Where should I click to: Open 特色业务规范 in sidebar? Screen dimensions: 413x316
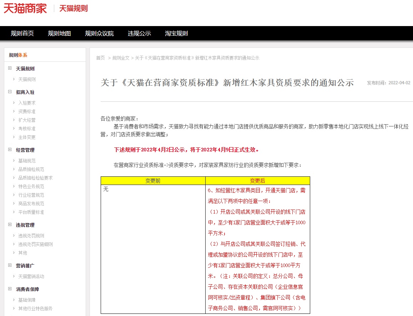click(x=31, y=186)
